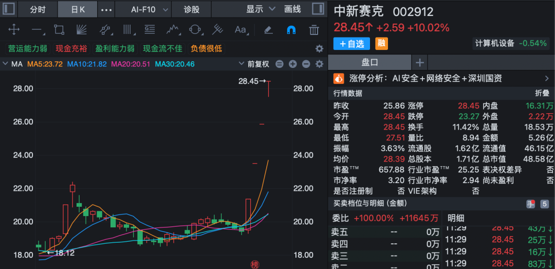The image size is (555, 269).
Task: Click the 现金充裕 tag
Action: pos(71,48)
